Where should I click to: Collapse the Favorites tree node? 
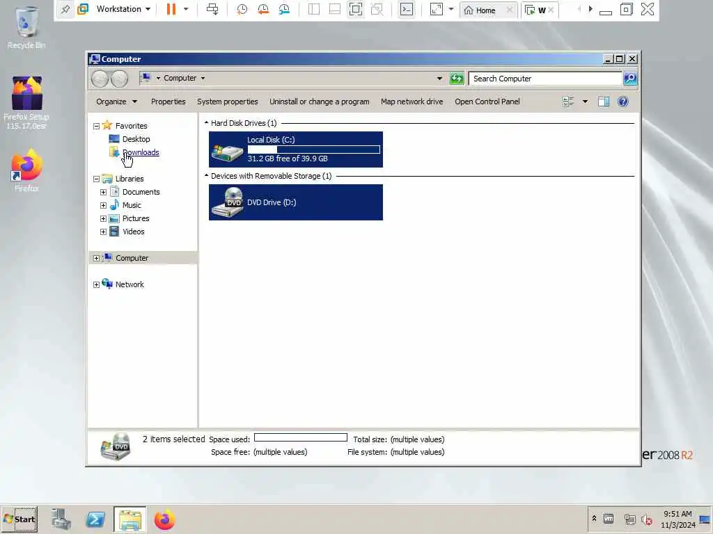click(x=96, y=127)
